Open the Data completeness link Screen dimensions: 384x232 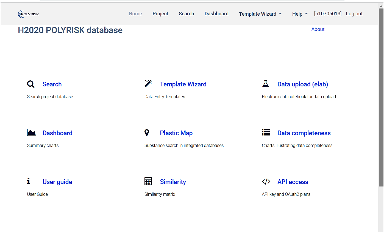pos(304,133)
